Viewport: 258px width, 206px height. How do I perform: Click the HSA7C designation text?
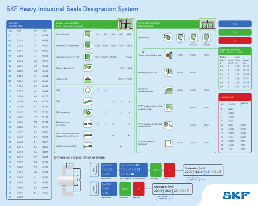121,79
